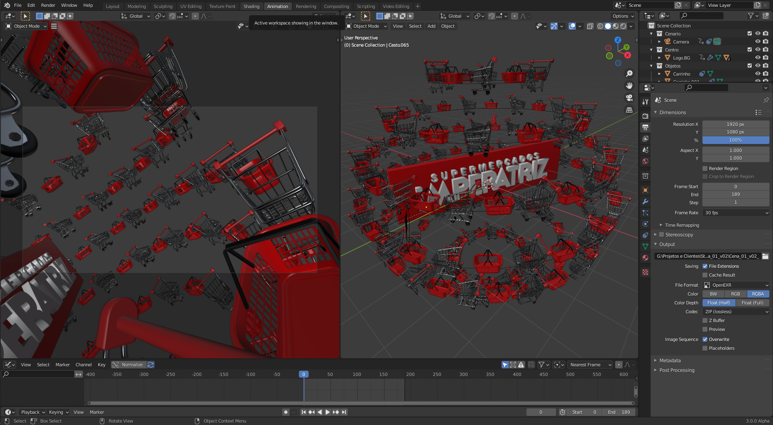Open the Object properties tab
The image size is (773, 425).
tap(645, 190)
